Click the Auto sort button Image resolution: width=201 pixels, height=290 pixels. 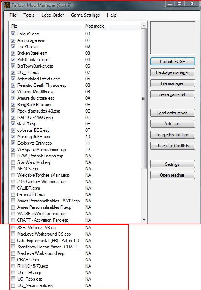(173, 124)
